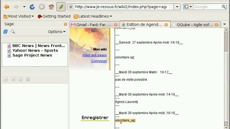This screenshot has height=129, width=230.
Task: Close the OQube tab
Action: (216, 25)
